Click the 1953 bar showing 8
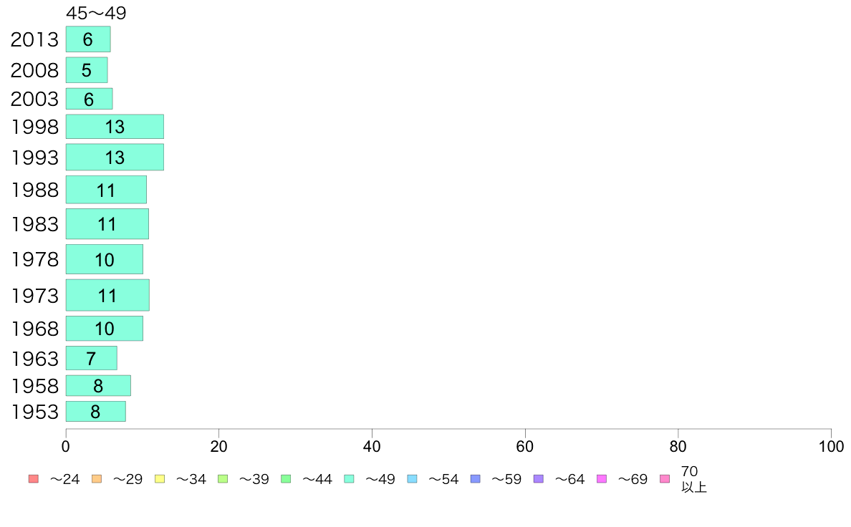This screenshot has height=527, width=851. tap(95, 412)
